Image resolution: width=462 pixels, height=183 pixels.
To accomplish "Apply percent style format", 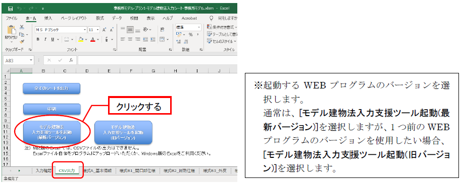I will coord(191,35).
